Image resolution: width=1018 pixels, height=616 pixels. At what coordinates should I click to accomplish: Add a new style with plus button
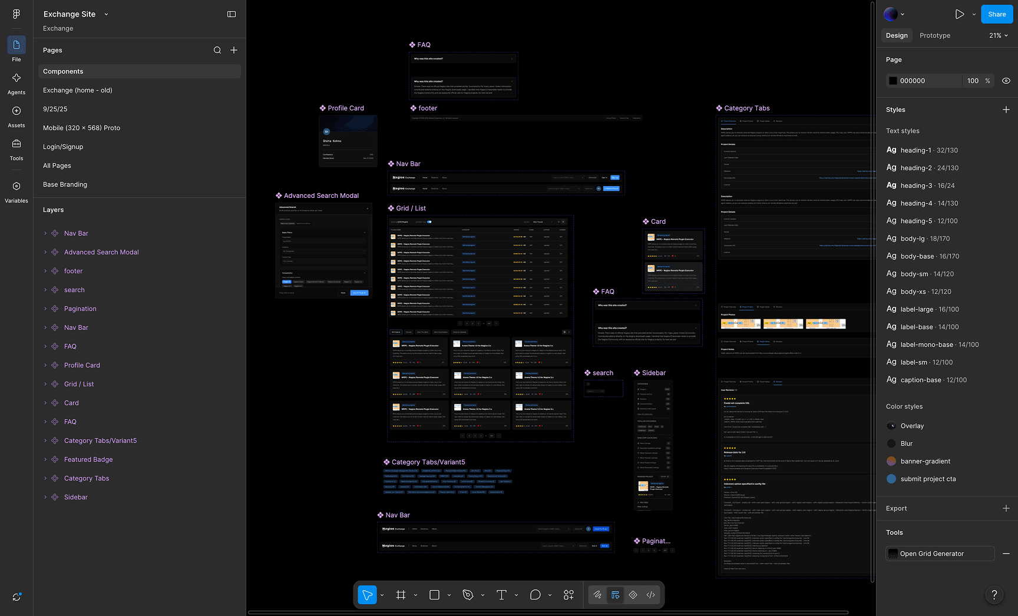point(1006,110)
